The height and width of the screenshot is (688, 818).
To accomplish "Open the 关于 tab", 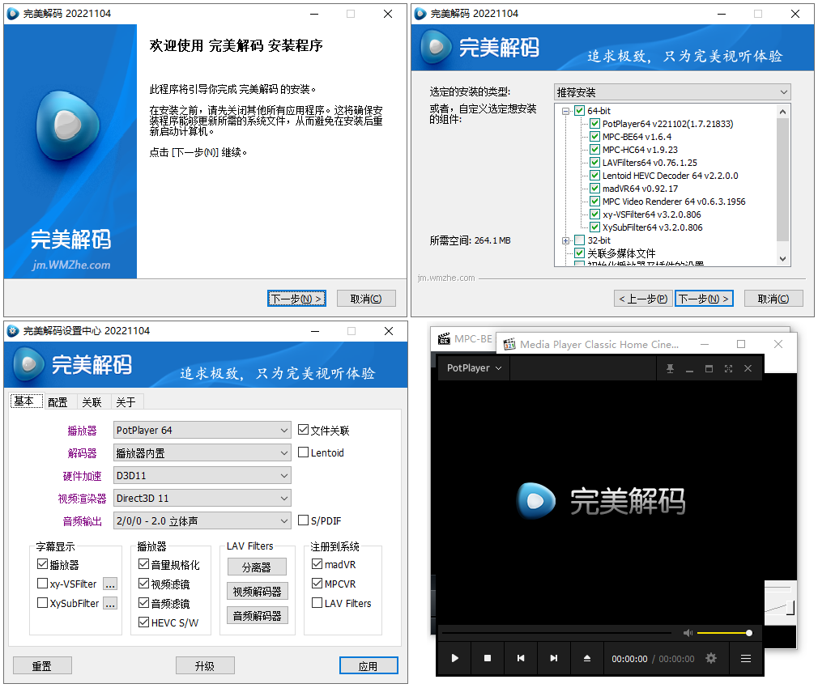I will point(126,401).
